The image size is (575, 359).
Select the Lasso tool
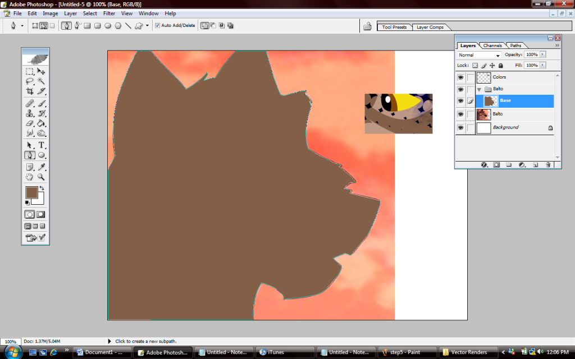click(30, 81)
